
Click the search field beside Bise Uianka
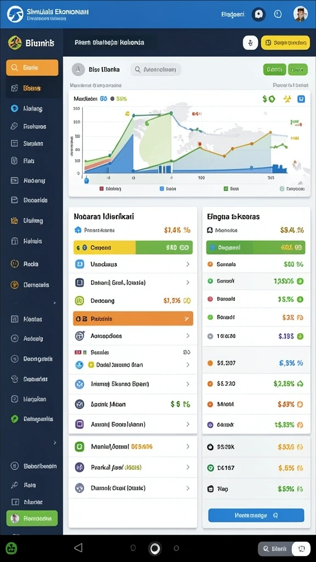156,70
